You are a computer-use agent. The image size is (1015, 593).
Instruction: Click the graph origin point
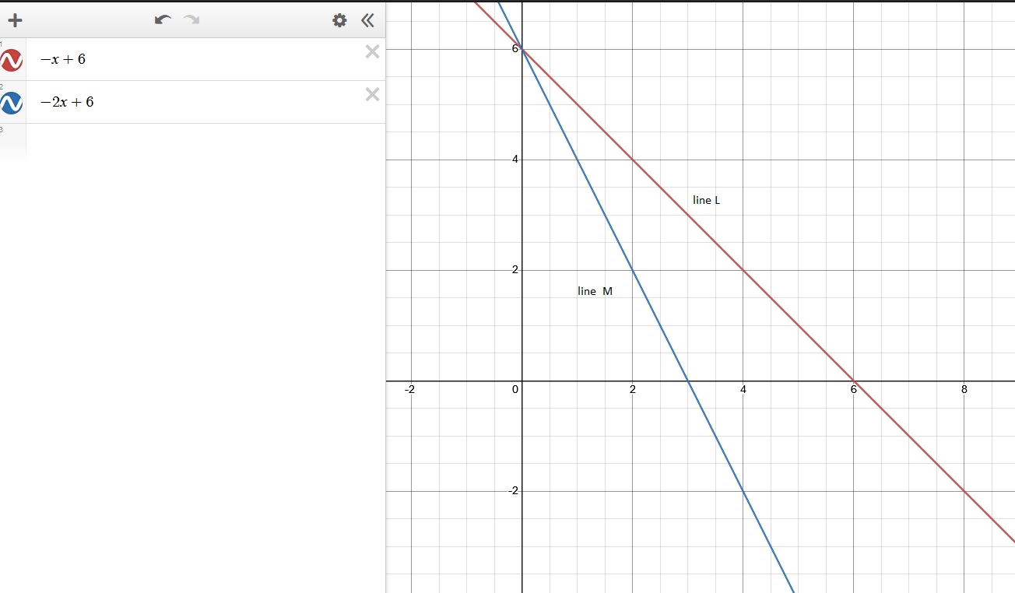click(x=522, y=381)
